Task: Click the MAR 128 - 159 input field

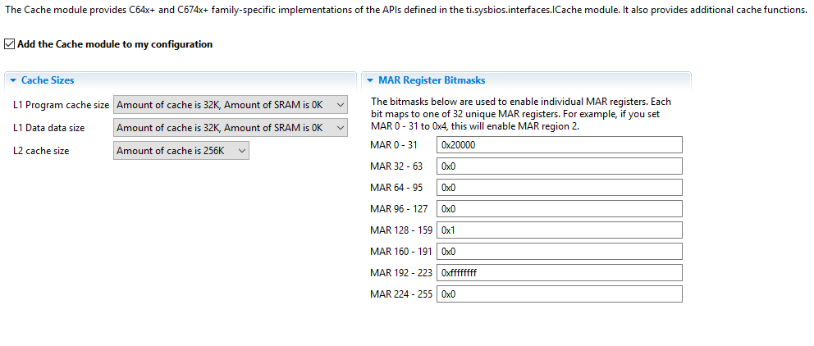Action: [559, 230]
